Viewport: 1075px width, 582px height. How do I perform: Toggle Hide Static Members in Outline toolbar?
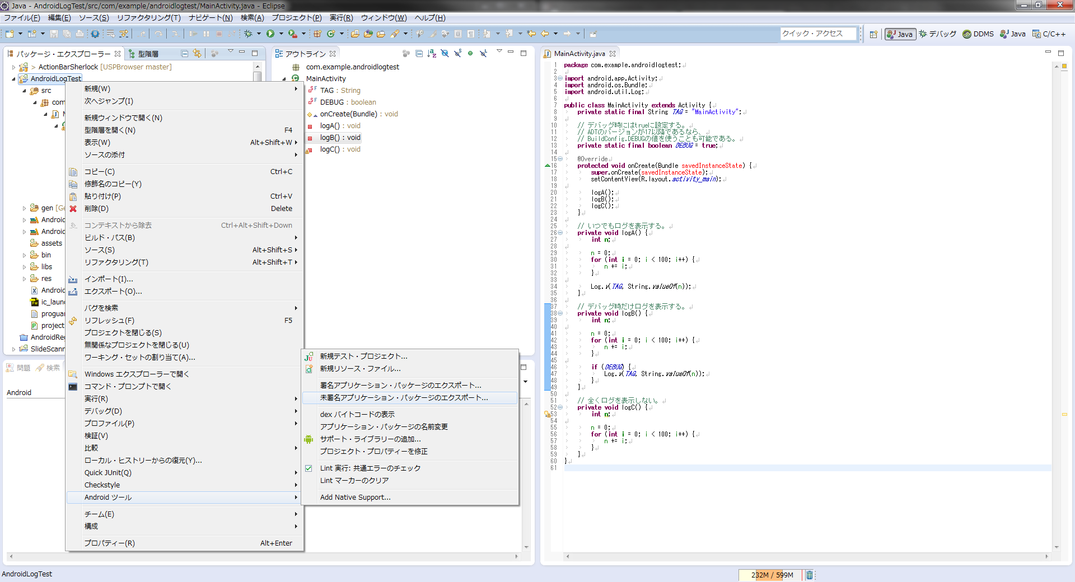coord(457,53)
